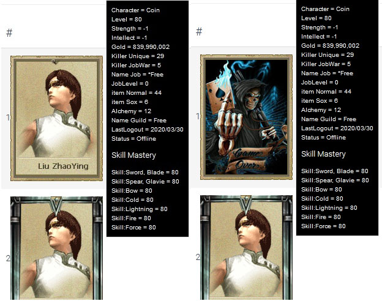
Task: Click the pin ornament atop the Liu ZhaoYing card
Action: [55, 62]
